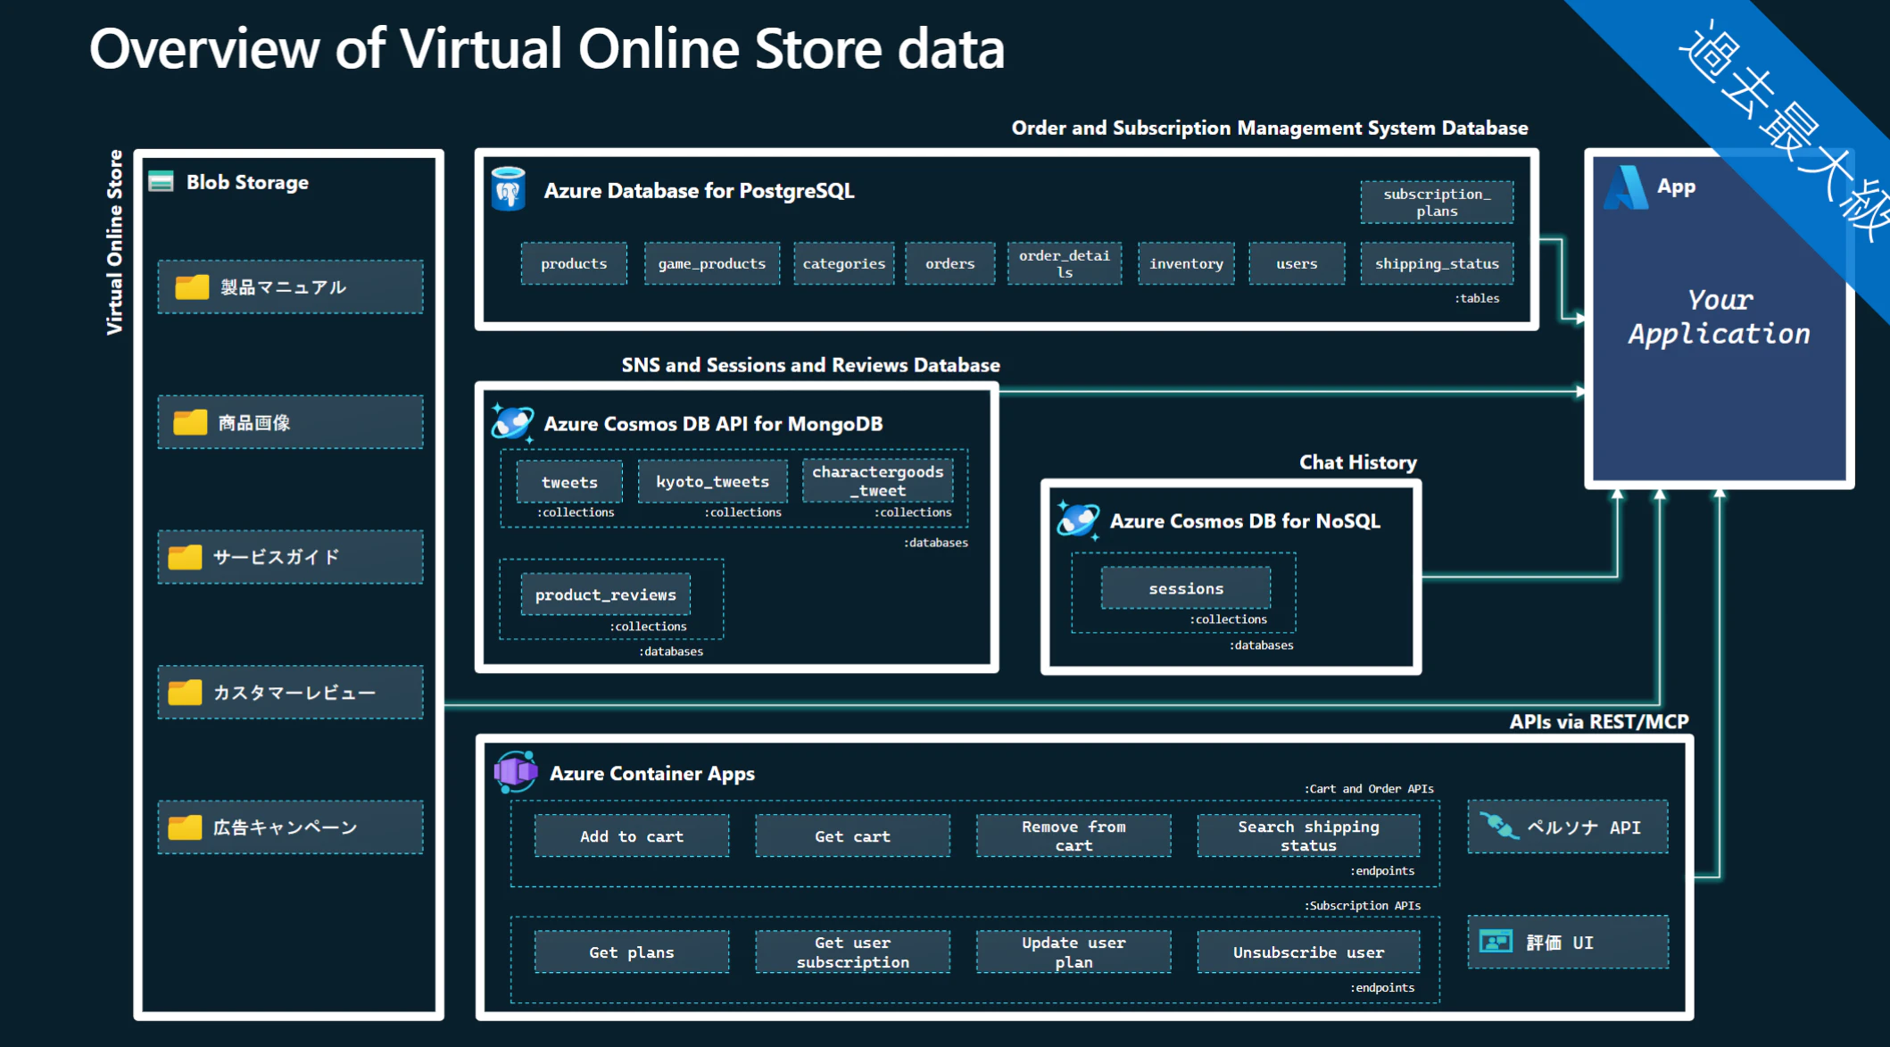Click the Cosmos DB for MongoDB planet icon
Viewport: 1890px width, 1047px height.
point(512,422)
